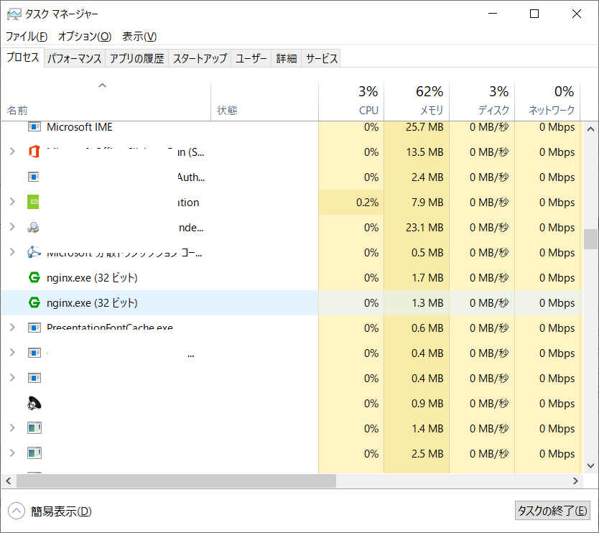Screen dimensions: 599x533
Task: Click the 0.5 MB memory cell
Action: (417, 253)
